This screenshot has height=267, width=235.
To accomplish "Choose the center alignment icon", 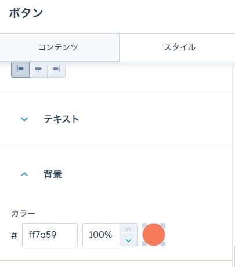I will pyautogui.click(x=38, y=69).
